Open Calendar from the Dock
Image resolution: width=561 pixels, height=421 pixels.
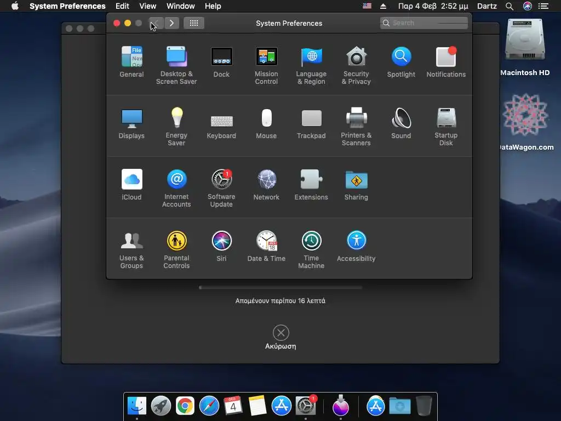point(233,406)
